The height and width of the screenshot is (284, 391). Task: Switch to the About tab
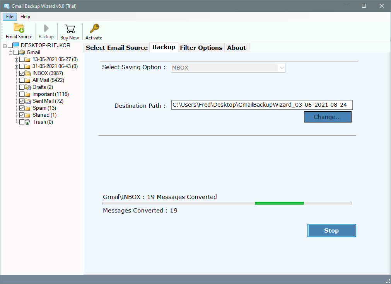236,48
